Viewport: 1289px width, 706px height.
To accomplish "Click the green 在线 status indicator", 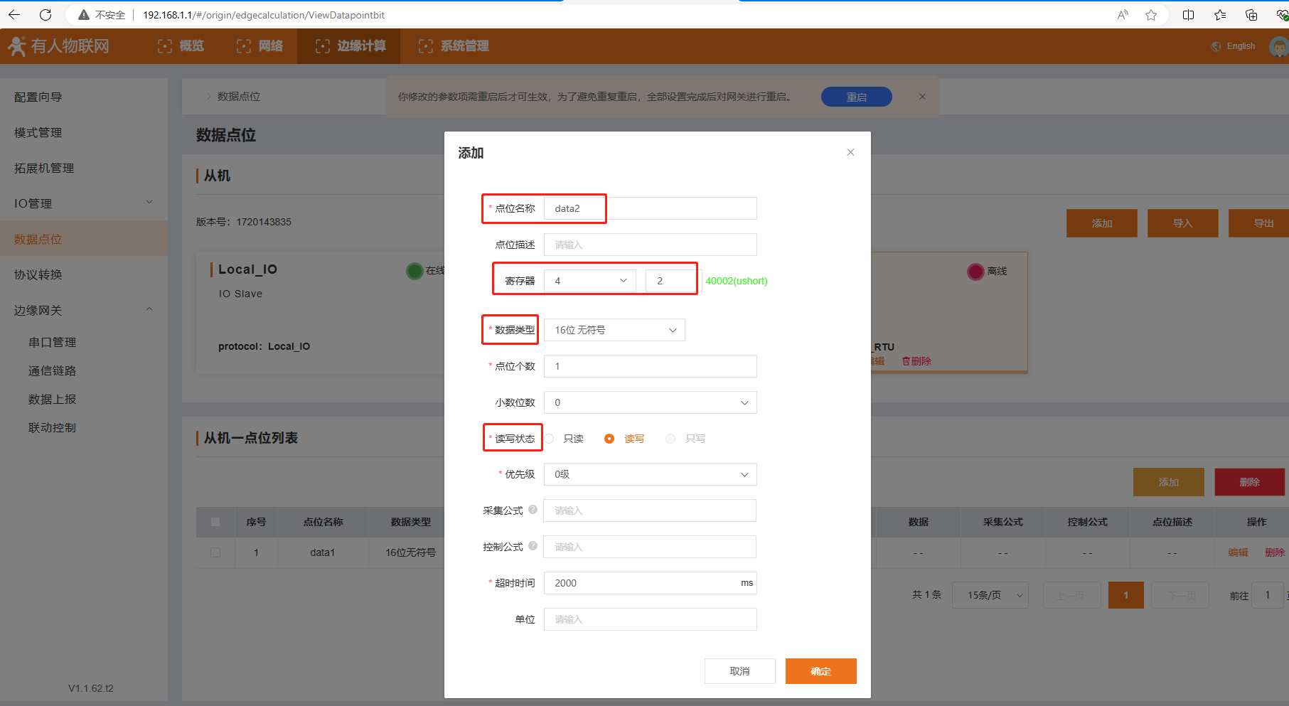I will click(414, 271).
